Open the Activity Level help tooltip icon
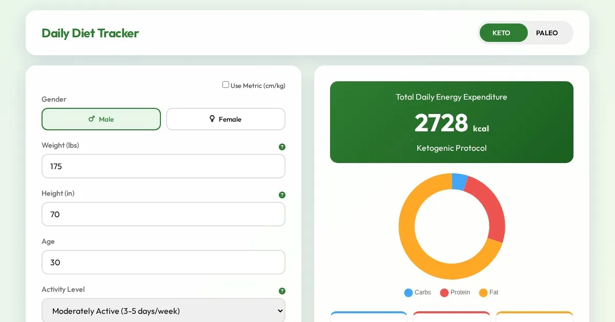This screenshot has height=322, width=615. coord(282,291)
